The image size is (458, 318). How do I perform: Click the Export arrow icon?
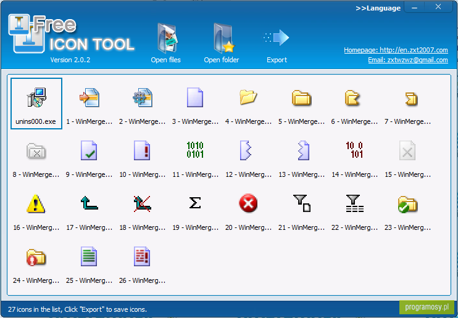coord(277,38)
